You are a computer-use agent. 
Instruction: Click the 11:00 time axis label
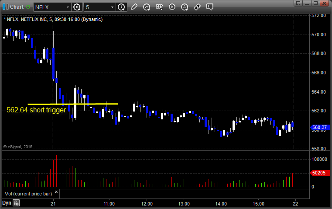tap(109, 204)
